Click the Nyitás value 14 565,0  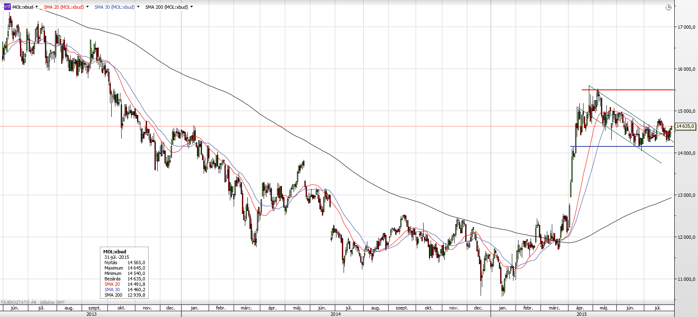click(x=136, y=263)
